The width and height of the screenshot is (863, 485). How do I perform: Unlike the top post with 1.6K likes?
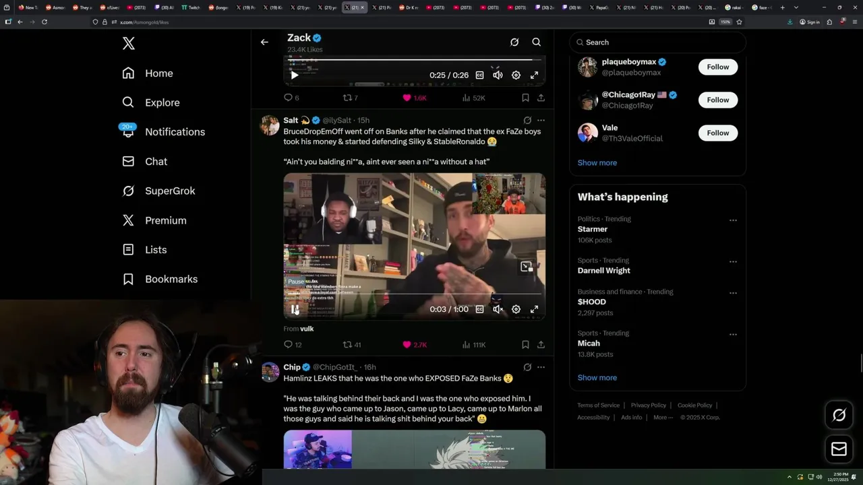tap(415, 98)
